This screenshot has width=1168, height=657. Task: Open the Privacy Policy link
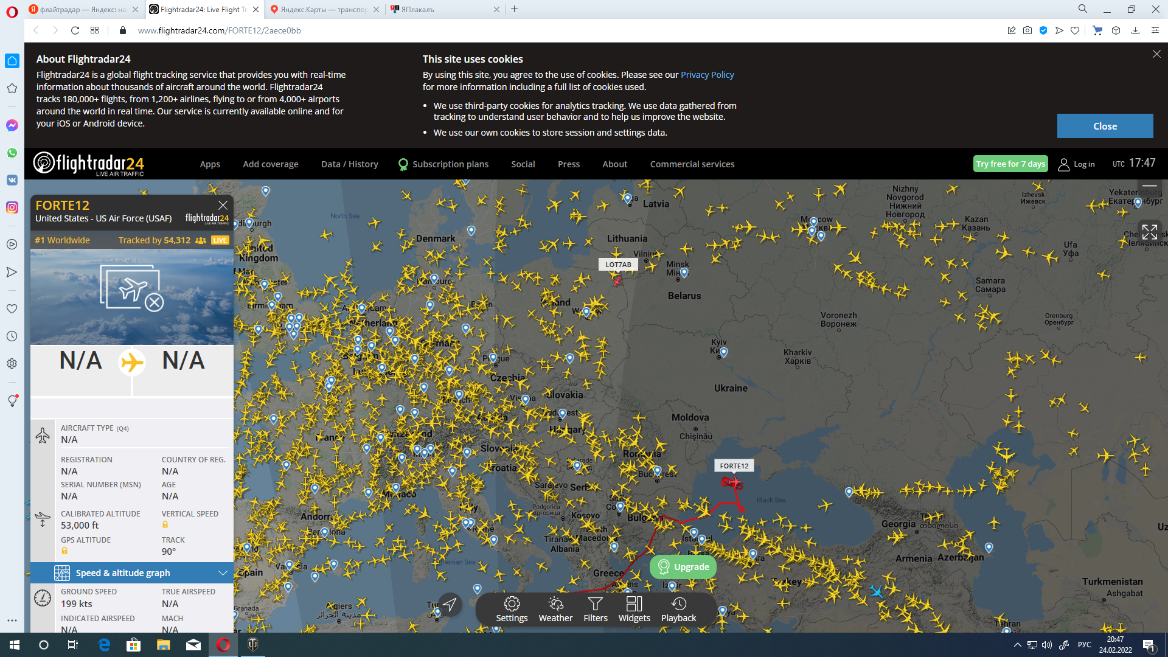tap(707, 75)
